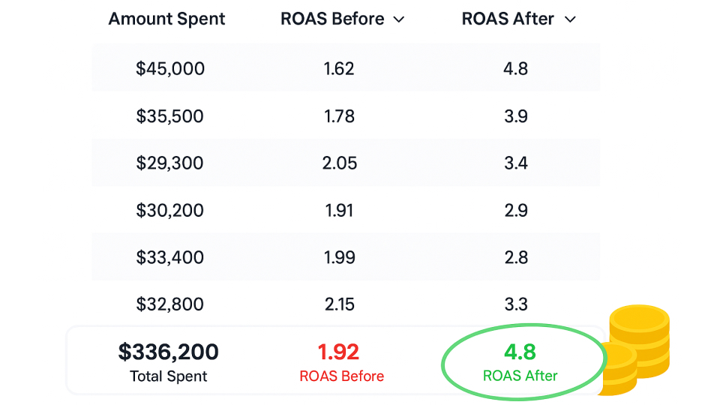Select the $30,200 amount cell

click(170, 211)
